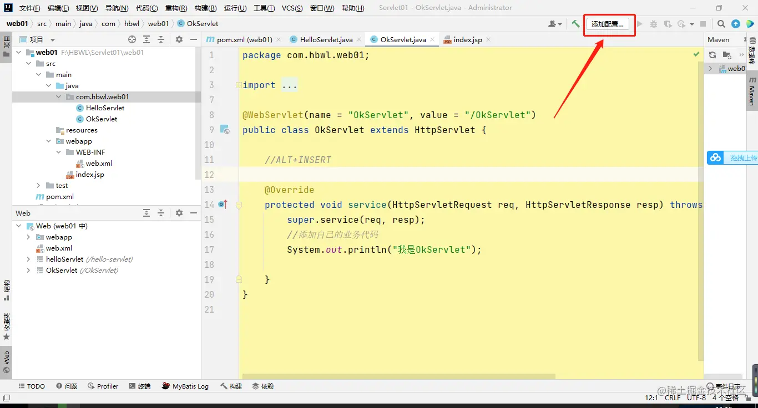Expand Maven web01 project node
The width and height of the screenshot is (758, 408).
(710, 69)
